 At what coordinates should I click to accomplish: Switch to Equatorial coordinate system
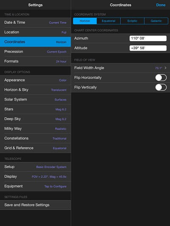tap(109, 21)
